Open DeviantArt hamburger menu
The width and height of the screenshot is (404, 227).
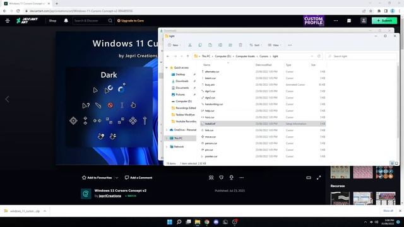(8, 21)
